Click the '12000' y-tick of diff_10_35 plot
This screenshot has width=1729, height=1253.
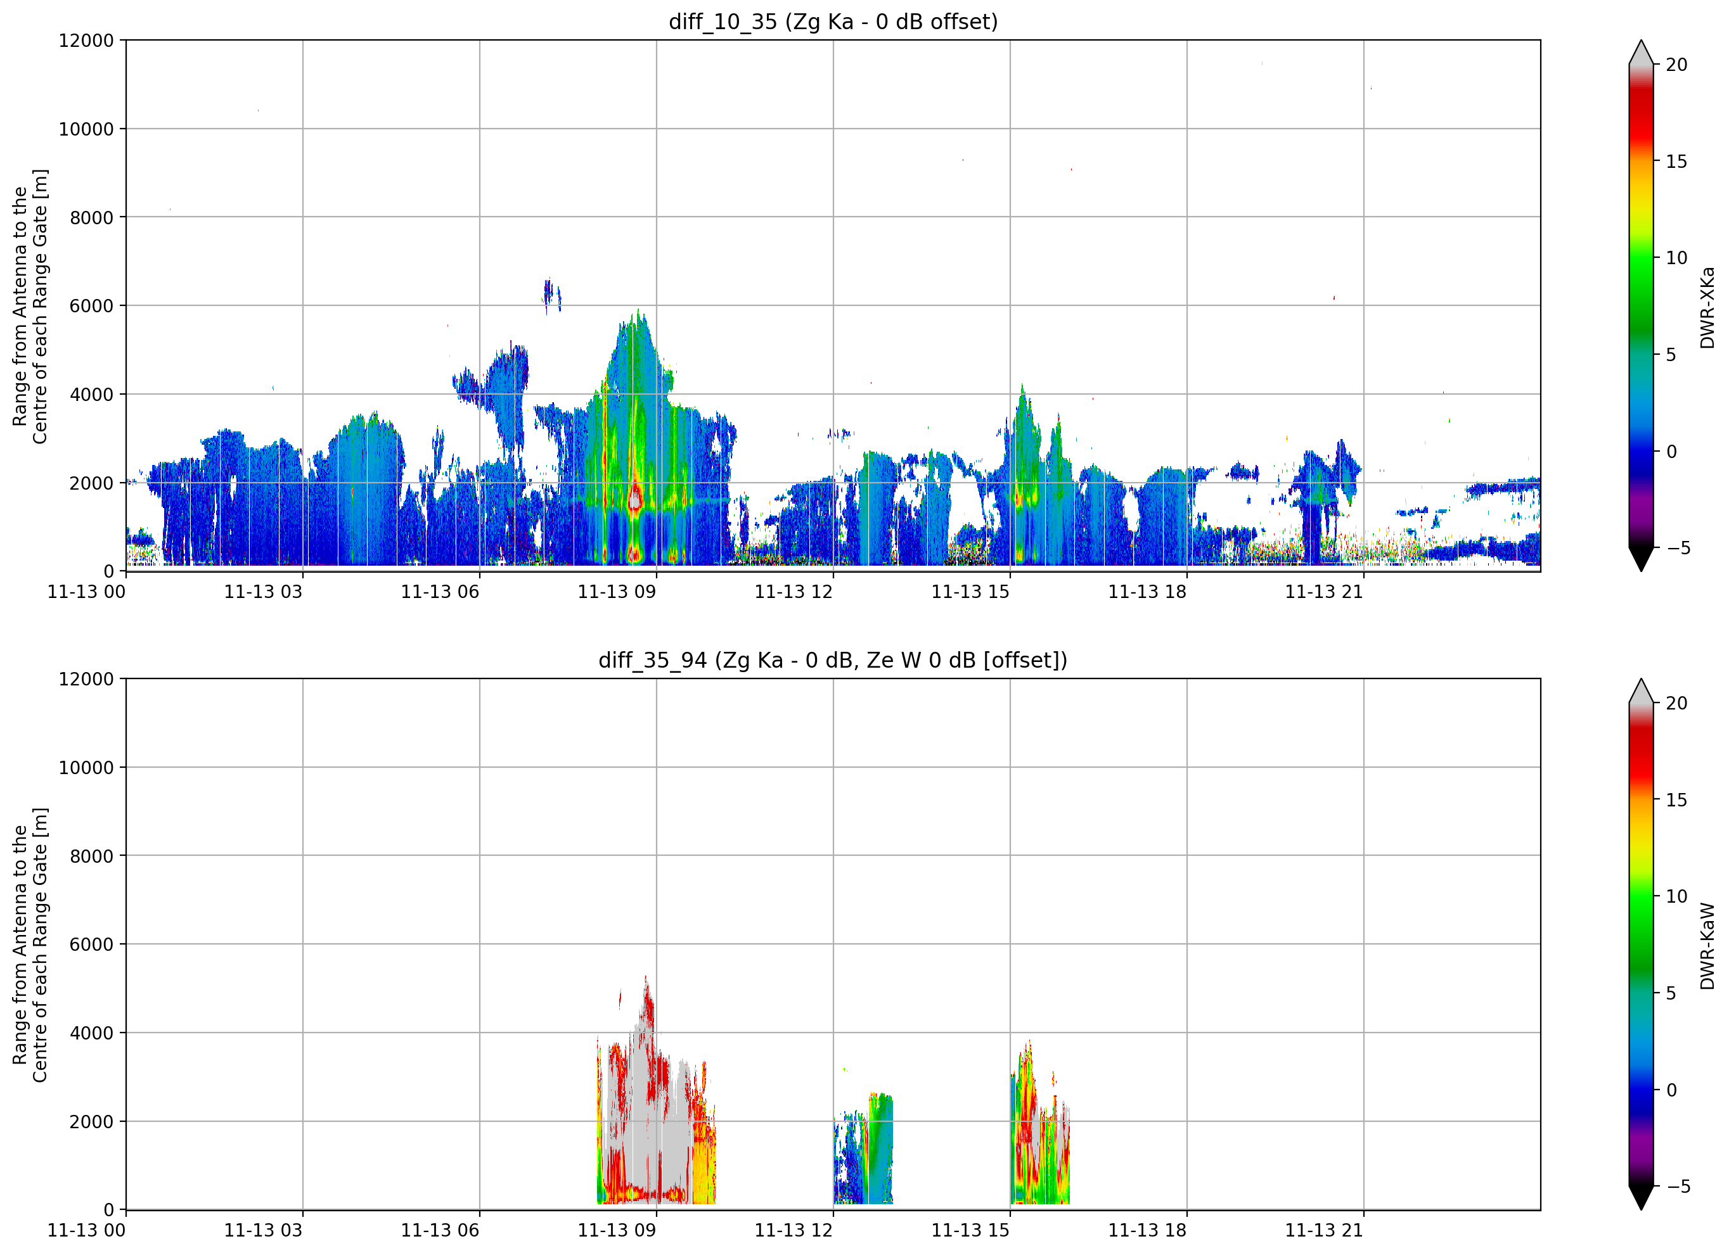[x=86, y=41]
